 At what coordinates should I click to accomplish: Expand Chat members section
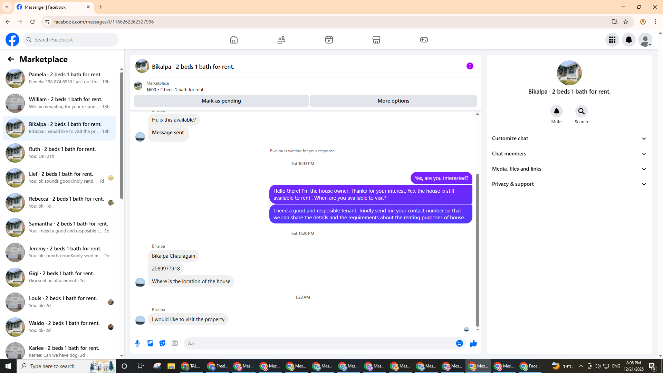[x=569, y=154]
